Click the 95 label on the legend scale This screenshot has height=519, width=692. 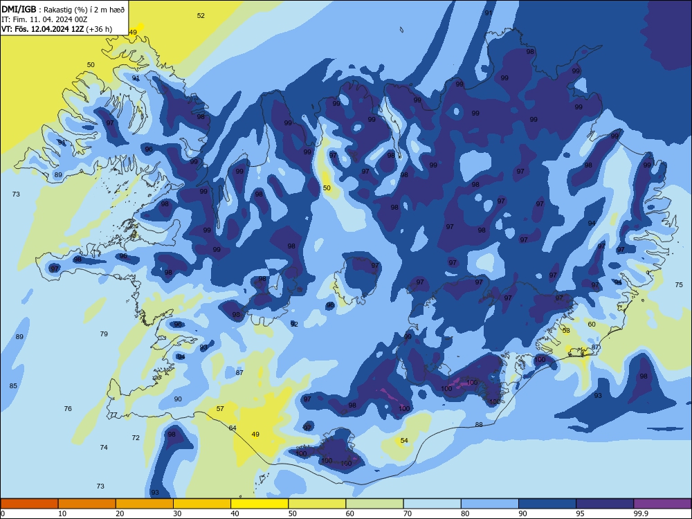[580, 513]
